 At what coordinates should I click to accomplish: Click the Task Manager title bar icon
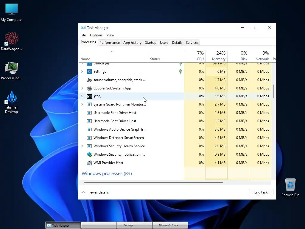click(x=83, y=27)
